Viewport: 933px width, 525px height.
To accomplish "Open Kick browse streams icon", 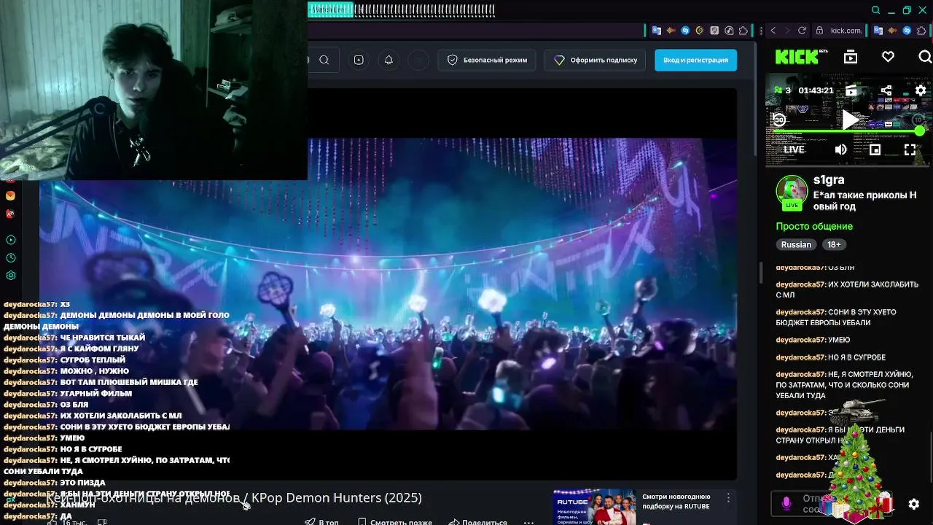I will tap(851, 57).
